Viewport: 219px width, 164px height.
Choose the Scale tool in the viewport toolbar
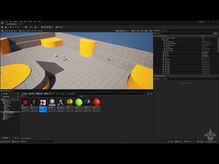point(12,31)
